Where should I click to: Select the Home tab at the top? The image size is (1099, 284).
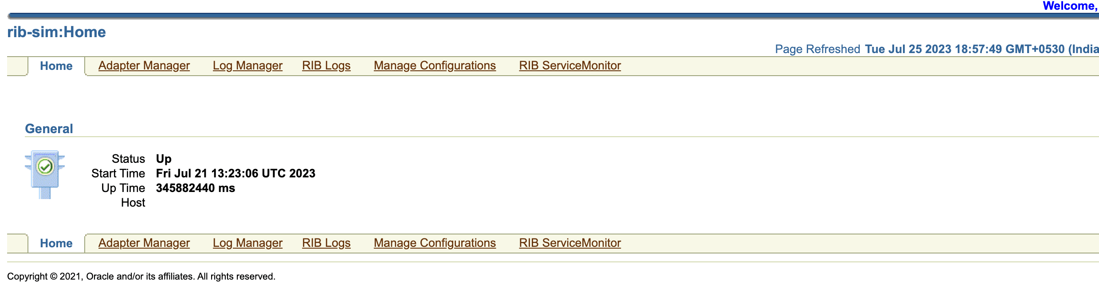tap(56, 65)
